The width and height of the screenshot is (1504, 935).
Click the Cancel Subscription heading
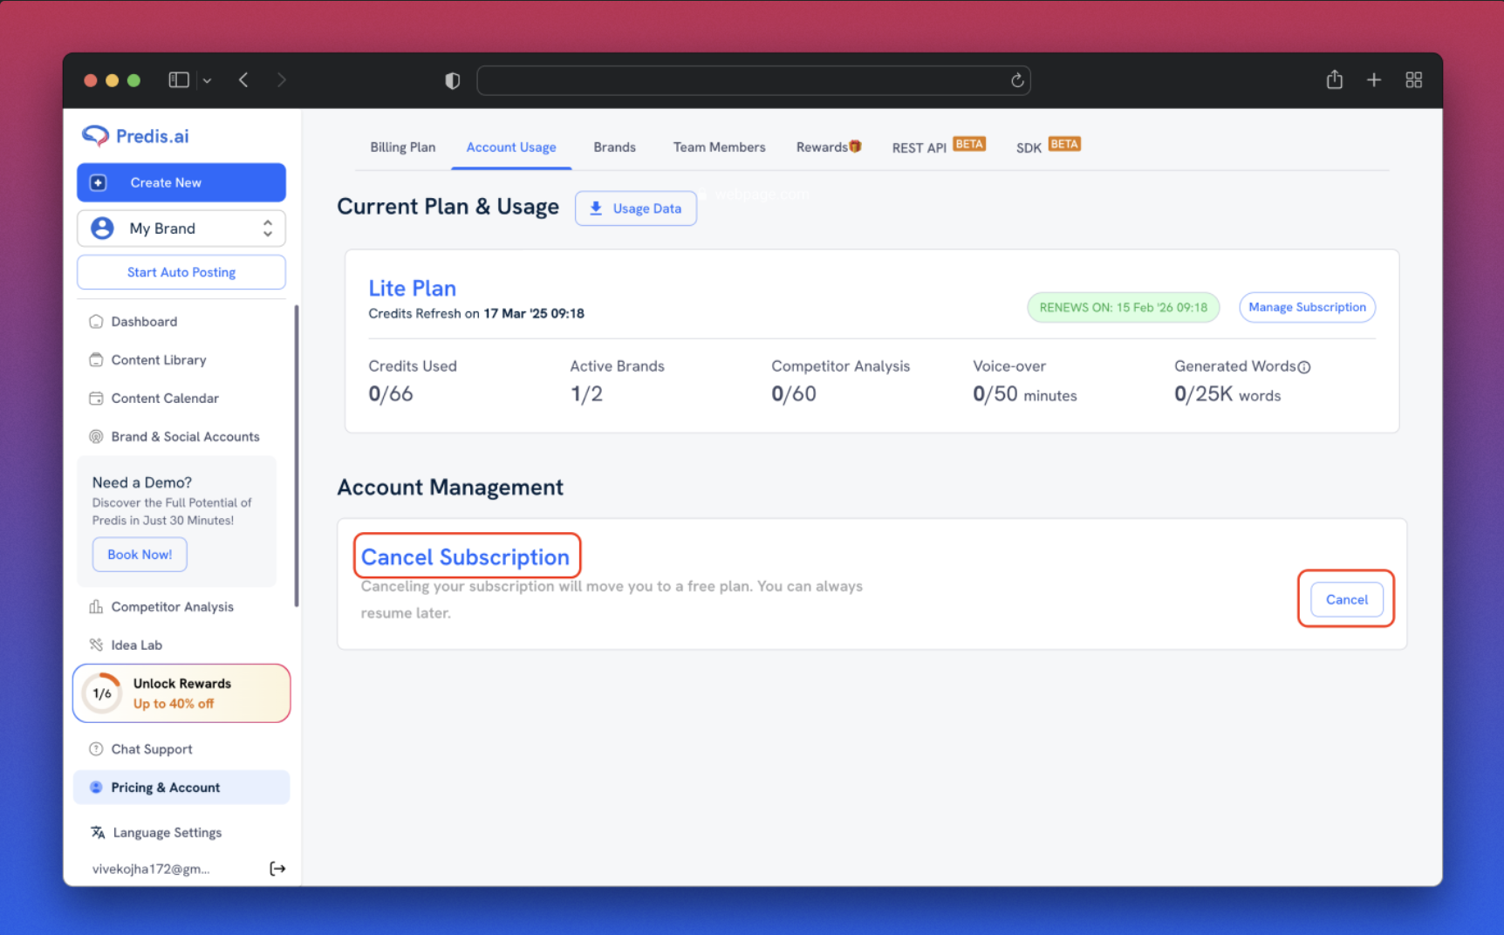(465, 557)
